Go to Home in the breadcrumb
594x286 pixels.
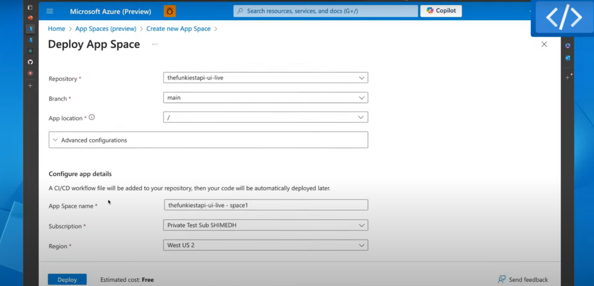(x=57, y=29)
